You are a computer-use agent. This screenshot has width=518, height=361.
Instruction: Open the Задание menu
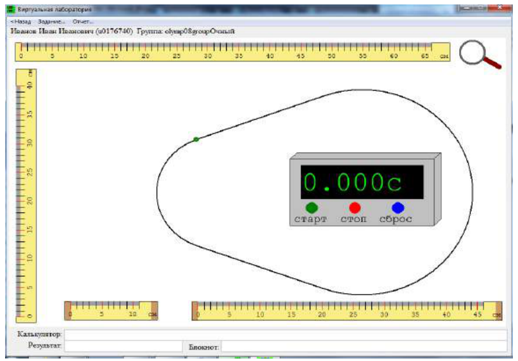point(51,22)
